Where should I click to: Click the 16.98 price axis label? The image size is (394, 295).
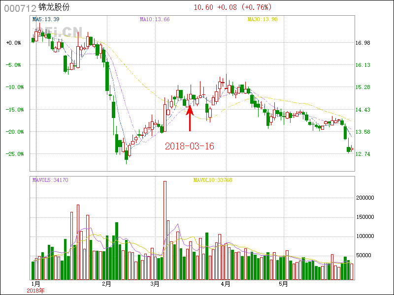pos(363,43)
